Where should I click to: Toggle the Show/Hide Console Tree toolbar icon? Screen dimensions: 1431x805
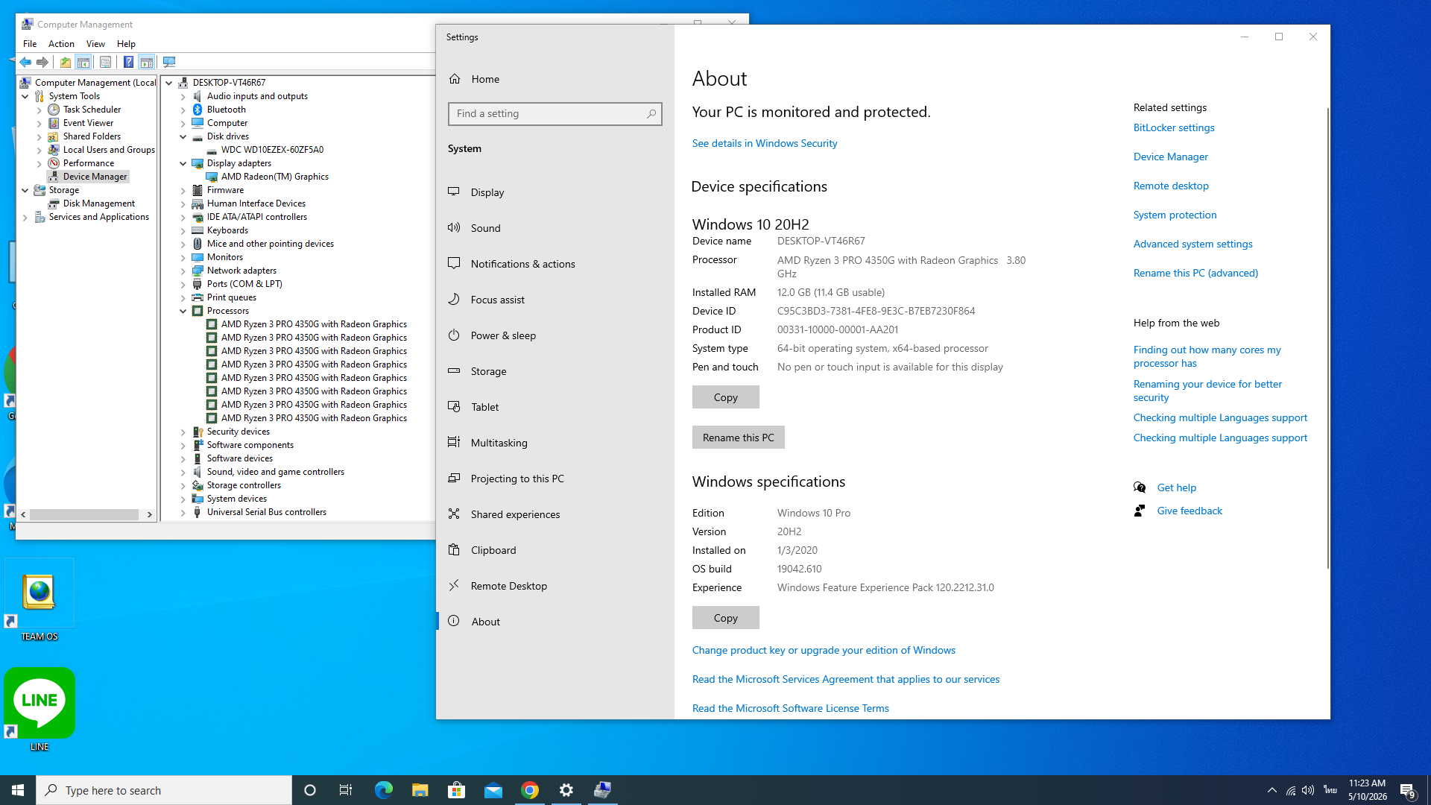tap(83, 62)
